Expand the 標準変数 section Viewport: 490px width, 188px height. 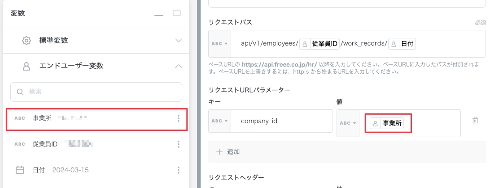coord(179,41)
